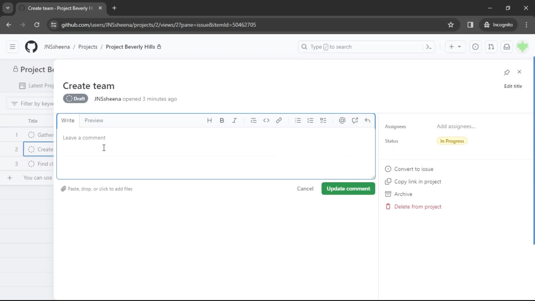Click Update comment button

pos(348,188)
